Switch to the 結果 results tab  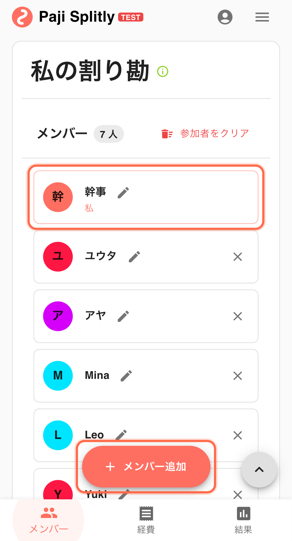click(x=243, y=520)
